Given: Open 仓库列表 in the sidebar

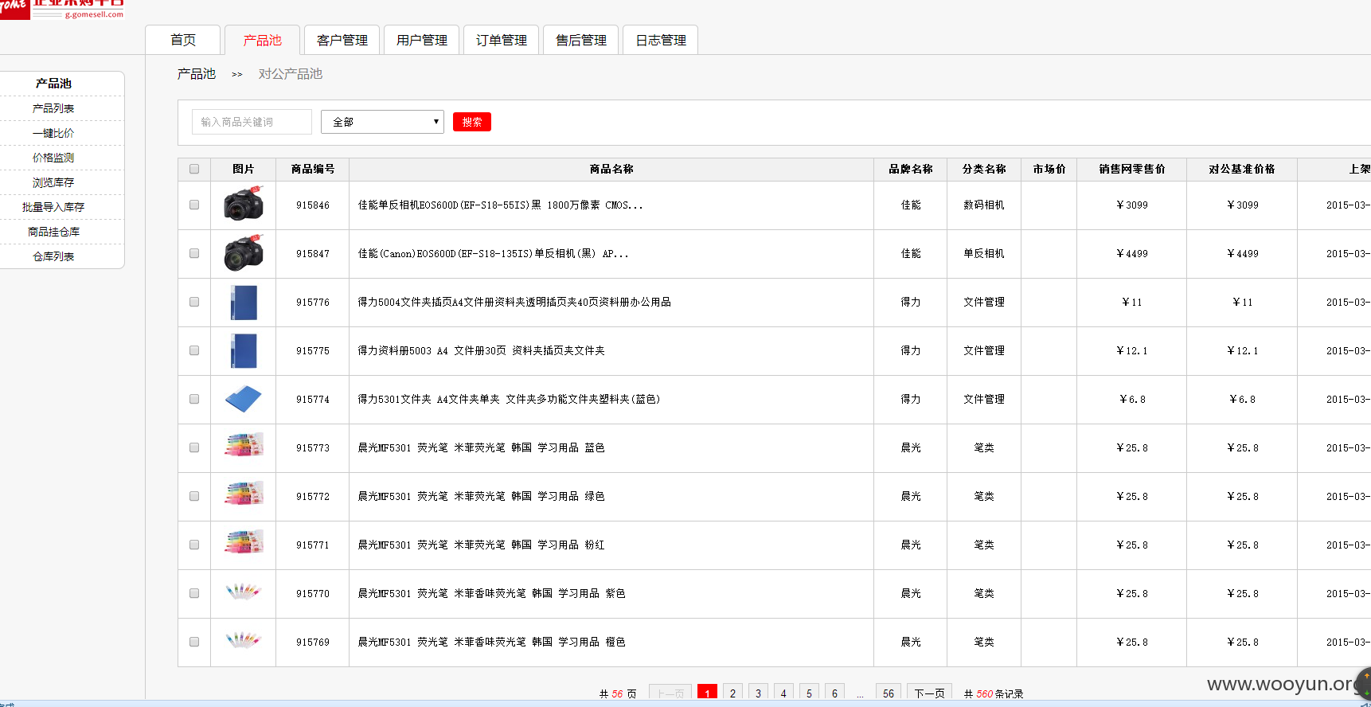Looking at the screenshot, I should coord(53,256).
